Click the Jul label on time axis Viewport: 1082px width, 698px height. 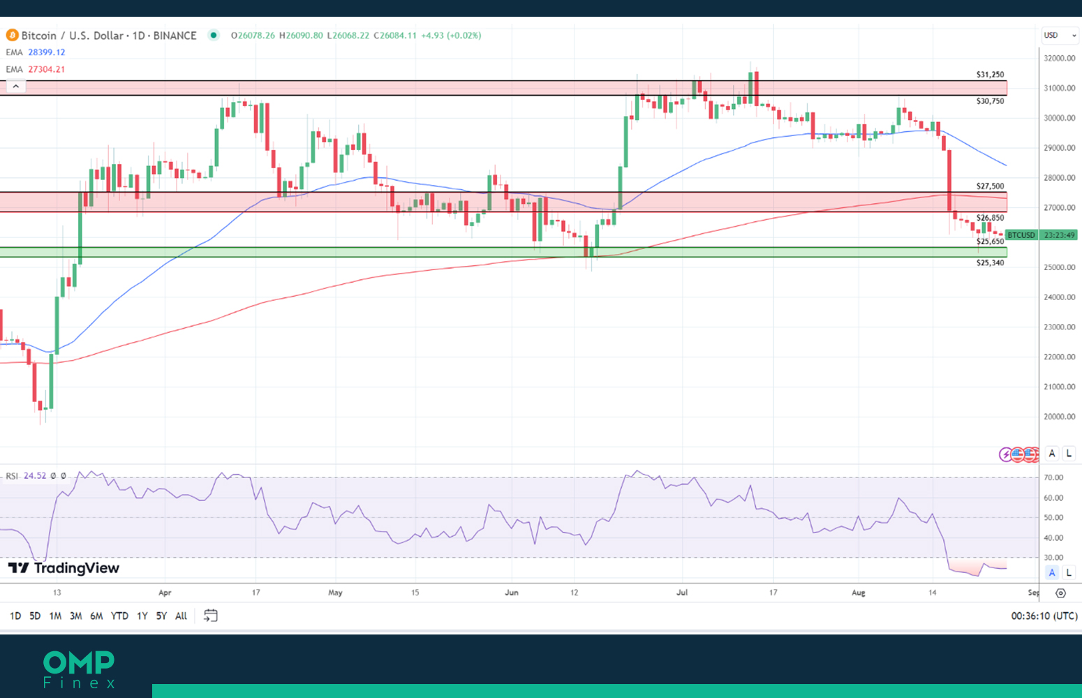point(682,593)
